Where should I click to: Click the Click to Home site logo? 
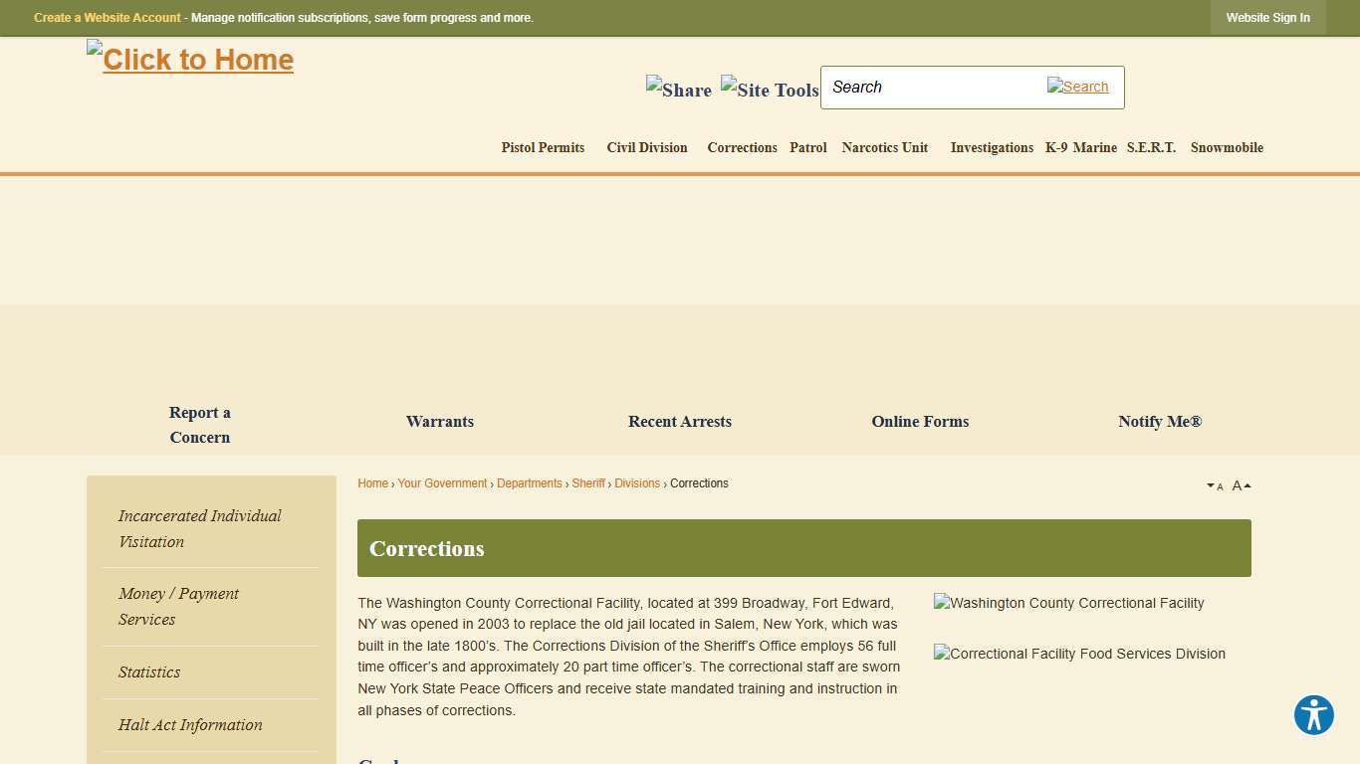[189, 59]
